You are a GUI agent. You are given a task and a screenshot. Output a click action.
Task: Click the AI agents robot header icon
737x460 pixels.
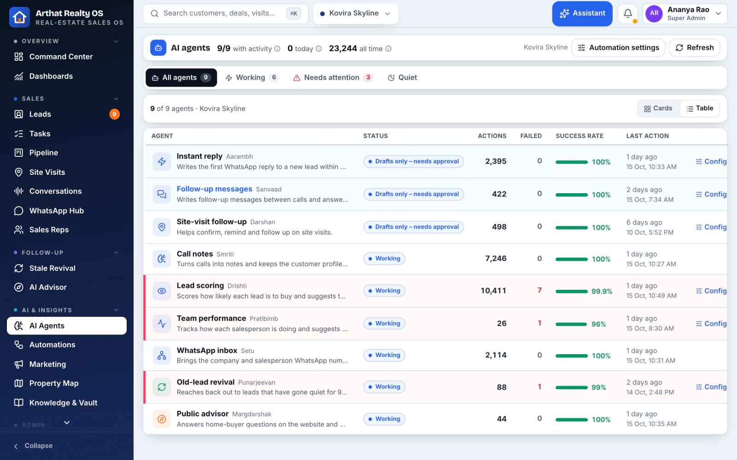[x=158, y=48]
